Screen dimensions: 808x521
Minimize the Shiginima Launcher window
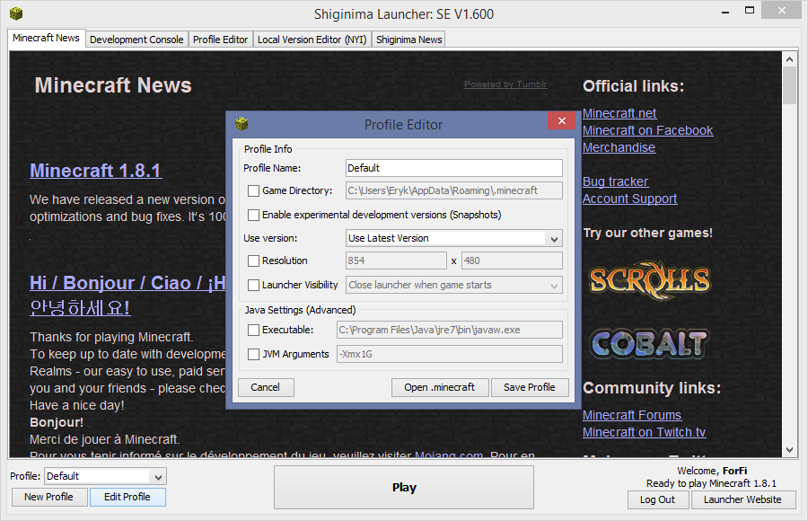pyautogui.click(x=725, y=12)
